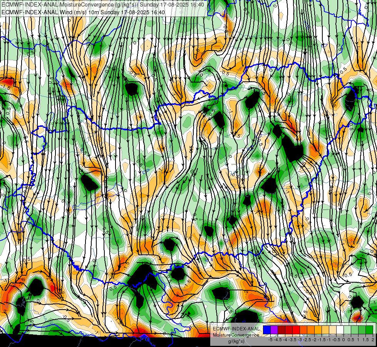Click the '-2.5' value on the legend scale
This screenshot has height=347, width=377.
[307, 340]
